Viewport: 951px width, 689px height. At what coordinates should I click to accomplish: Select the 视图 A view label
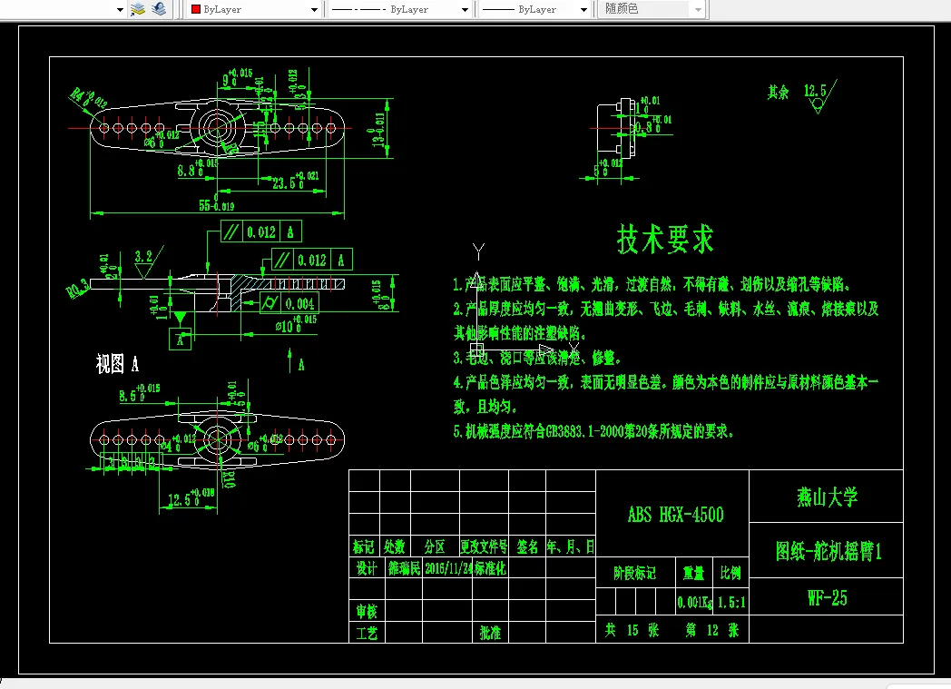[x=117, y=364]
